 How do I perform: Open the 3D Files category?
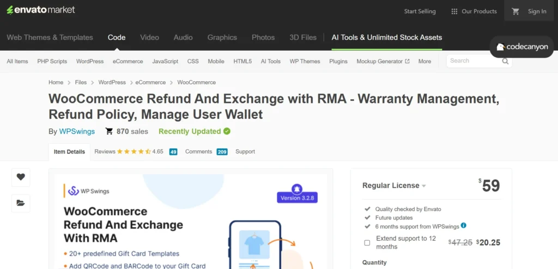[303, 38]
